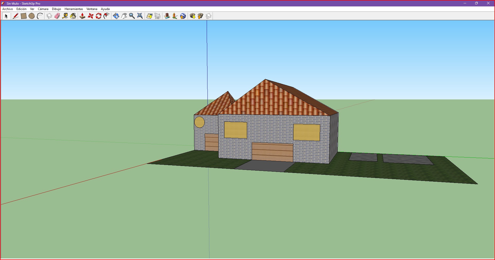Click the front garage door of house
Image resolution: width=495 pixels, height=260 pixels.
pos(272,152)
